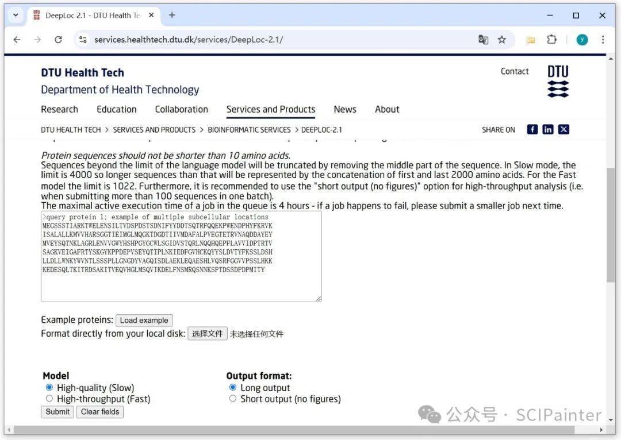This screenshot has height=440, width=621.
Task: Share page on LinkedIn icon
Action: (548, 129)
